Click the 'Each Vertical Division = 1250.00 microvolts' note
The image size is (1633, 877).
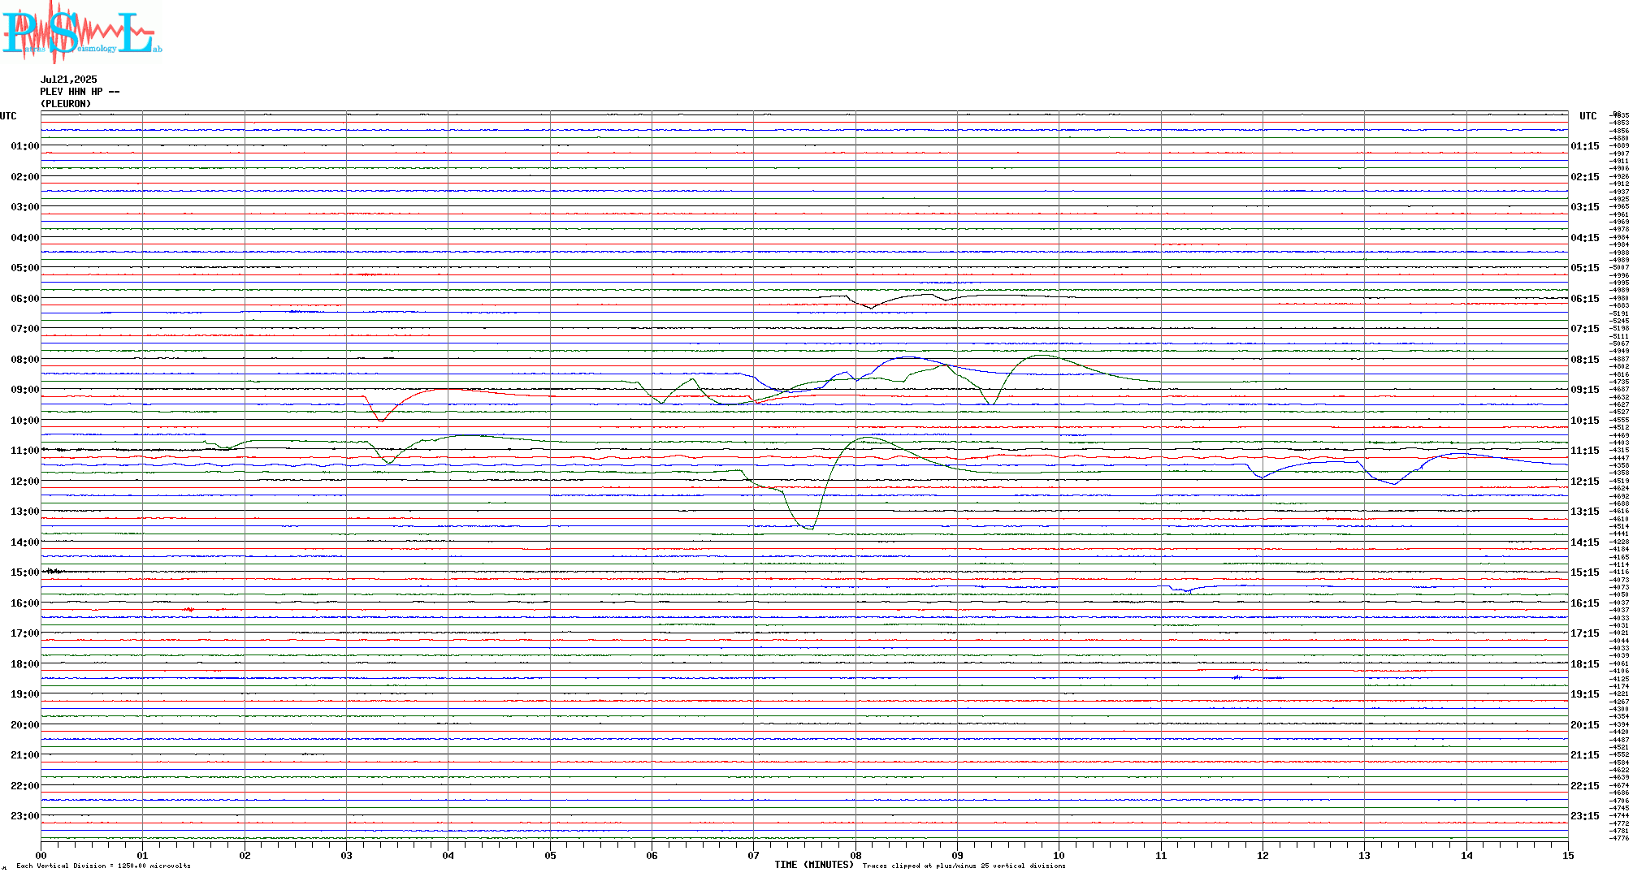(103, 866)
